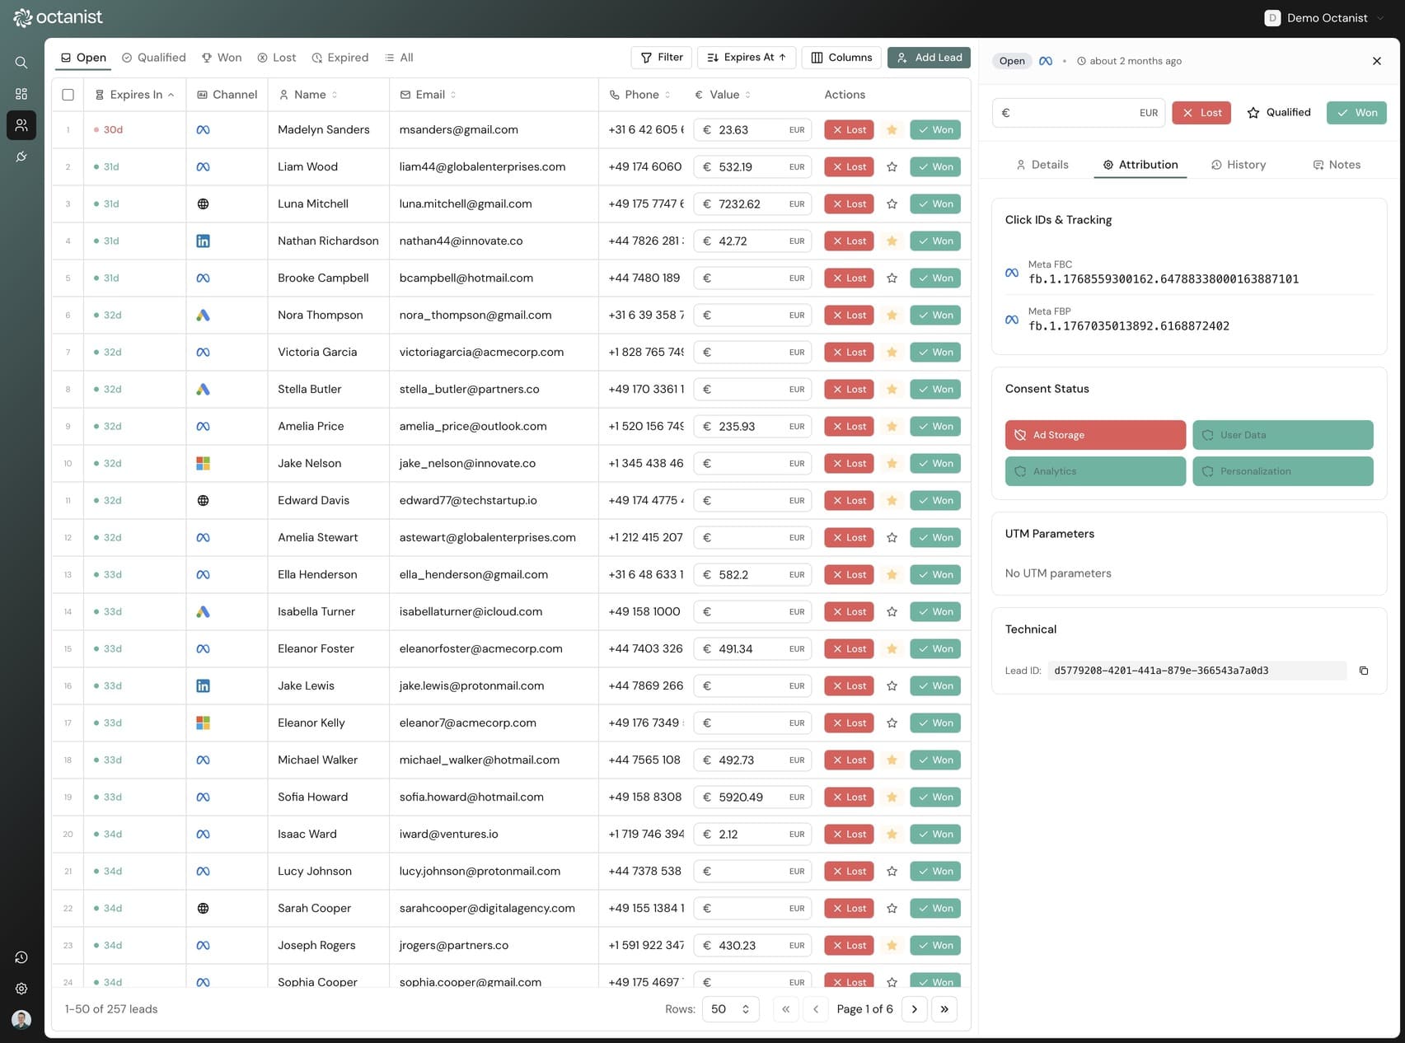The image size is (1405, 1043).
Task: Click the history clock icon in sidebar
Action: [21, 957]
